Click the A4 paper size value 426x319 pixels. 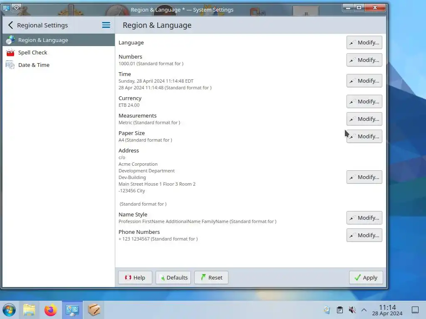(x=145, y=140)
